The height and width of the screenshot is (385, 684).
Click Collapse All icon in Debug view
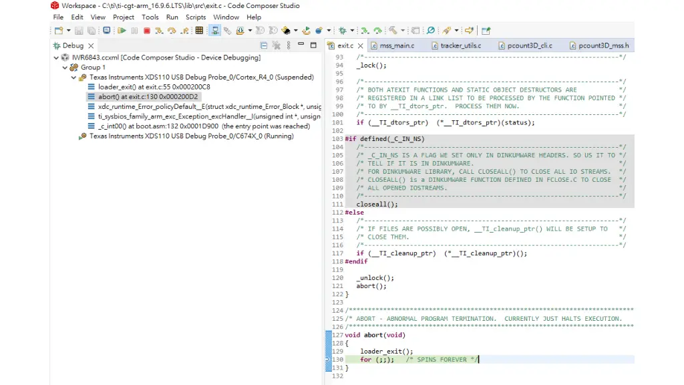tap(264, 45)
